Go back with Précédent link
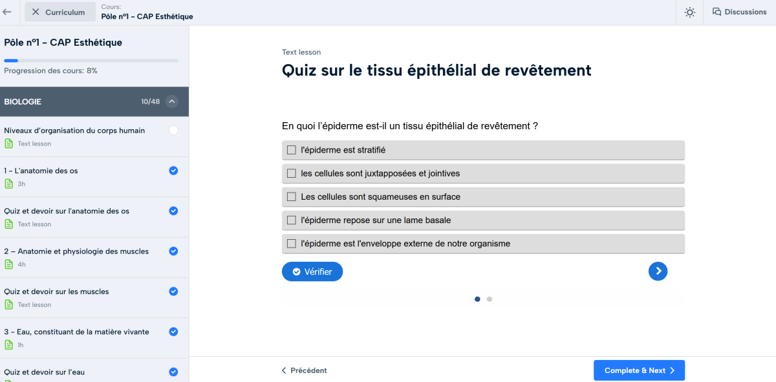Screen dimensions: 776x382 click(305, 370)
